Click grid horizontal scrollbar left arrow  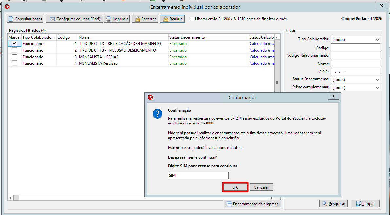[11, 198]
